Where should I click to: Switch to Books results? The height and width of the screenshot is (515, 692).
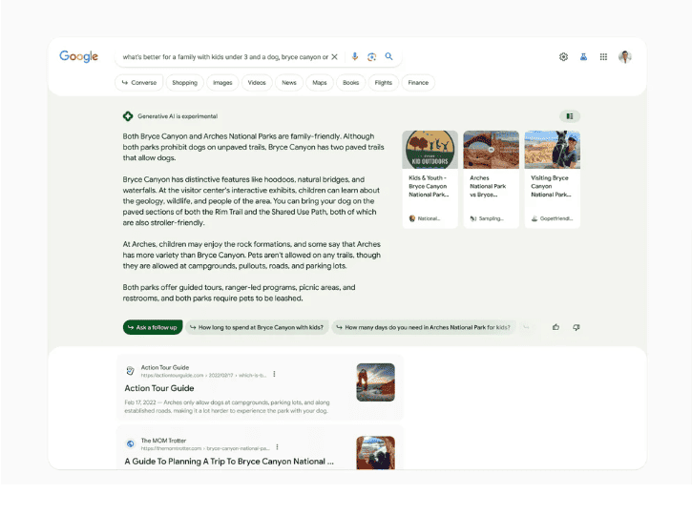tap(351, 82)
